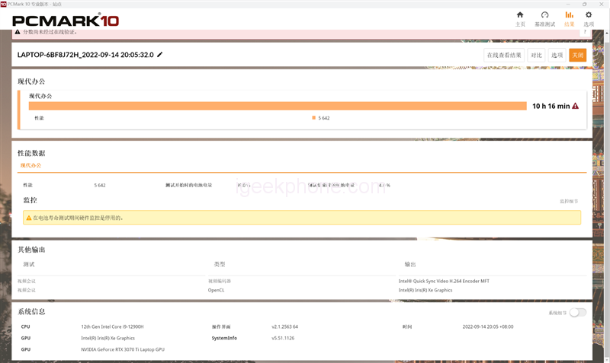Viewport: 610px width, 363px height.
Task: Click the PCMark 10 logo
Action: tap(66, 19)
